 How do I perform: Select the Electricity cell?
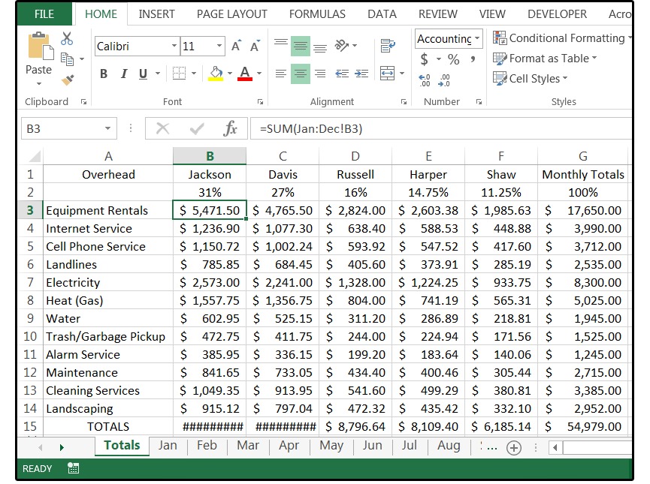108,282
